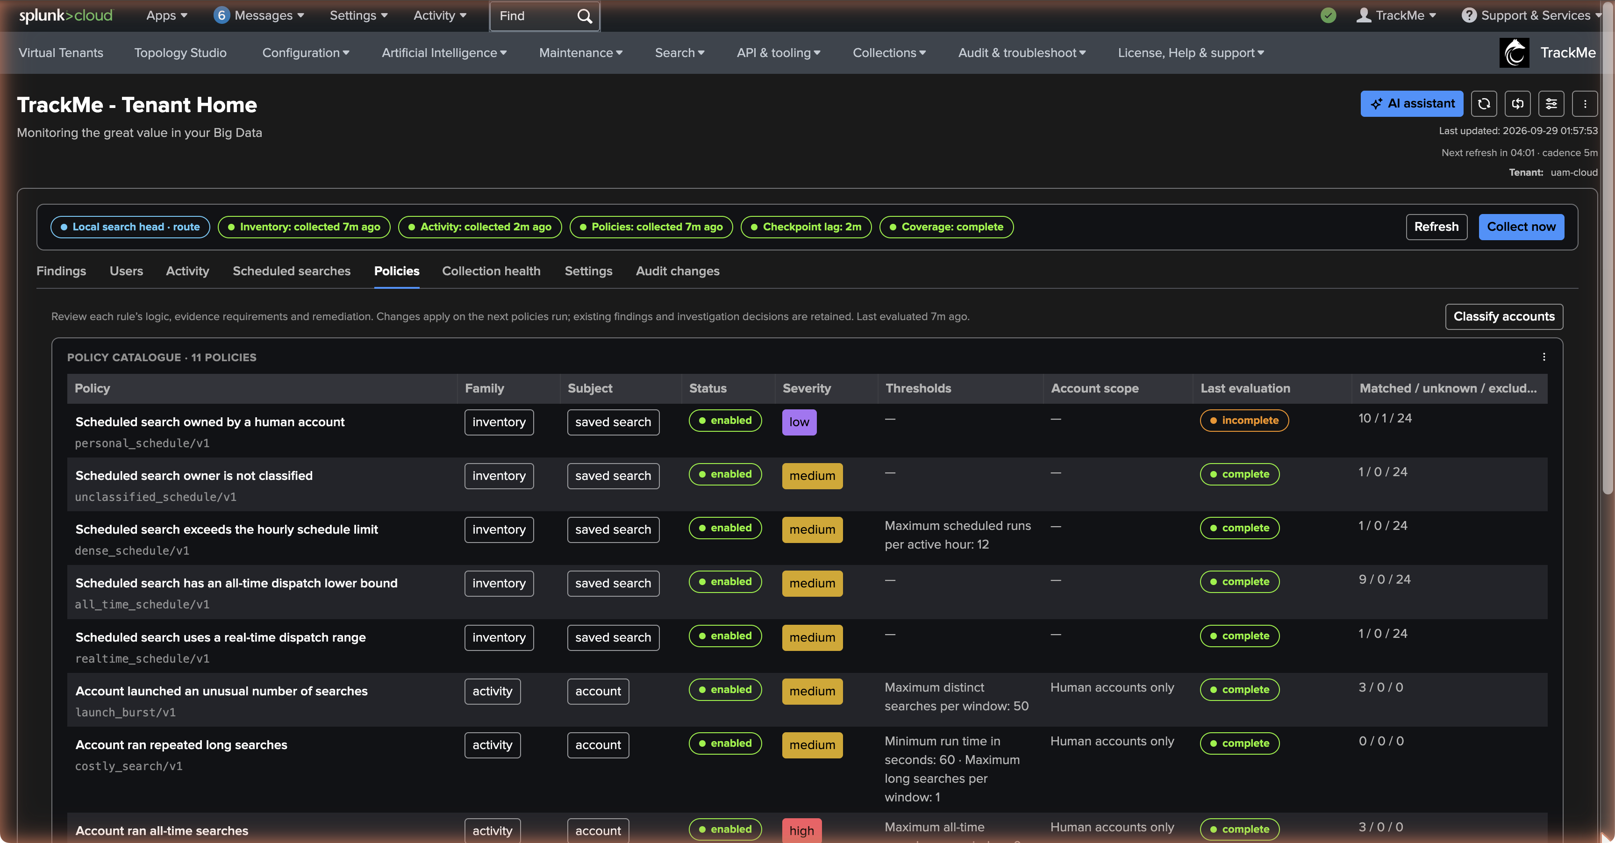This screenshot has width=1615, height=843.
Task: Switch to the Findings tab
Action: [61, 271]
